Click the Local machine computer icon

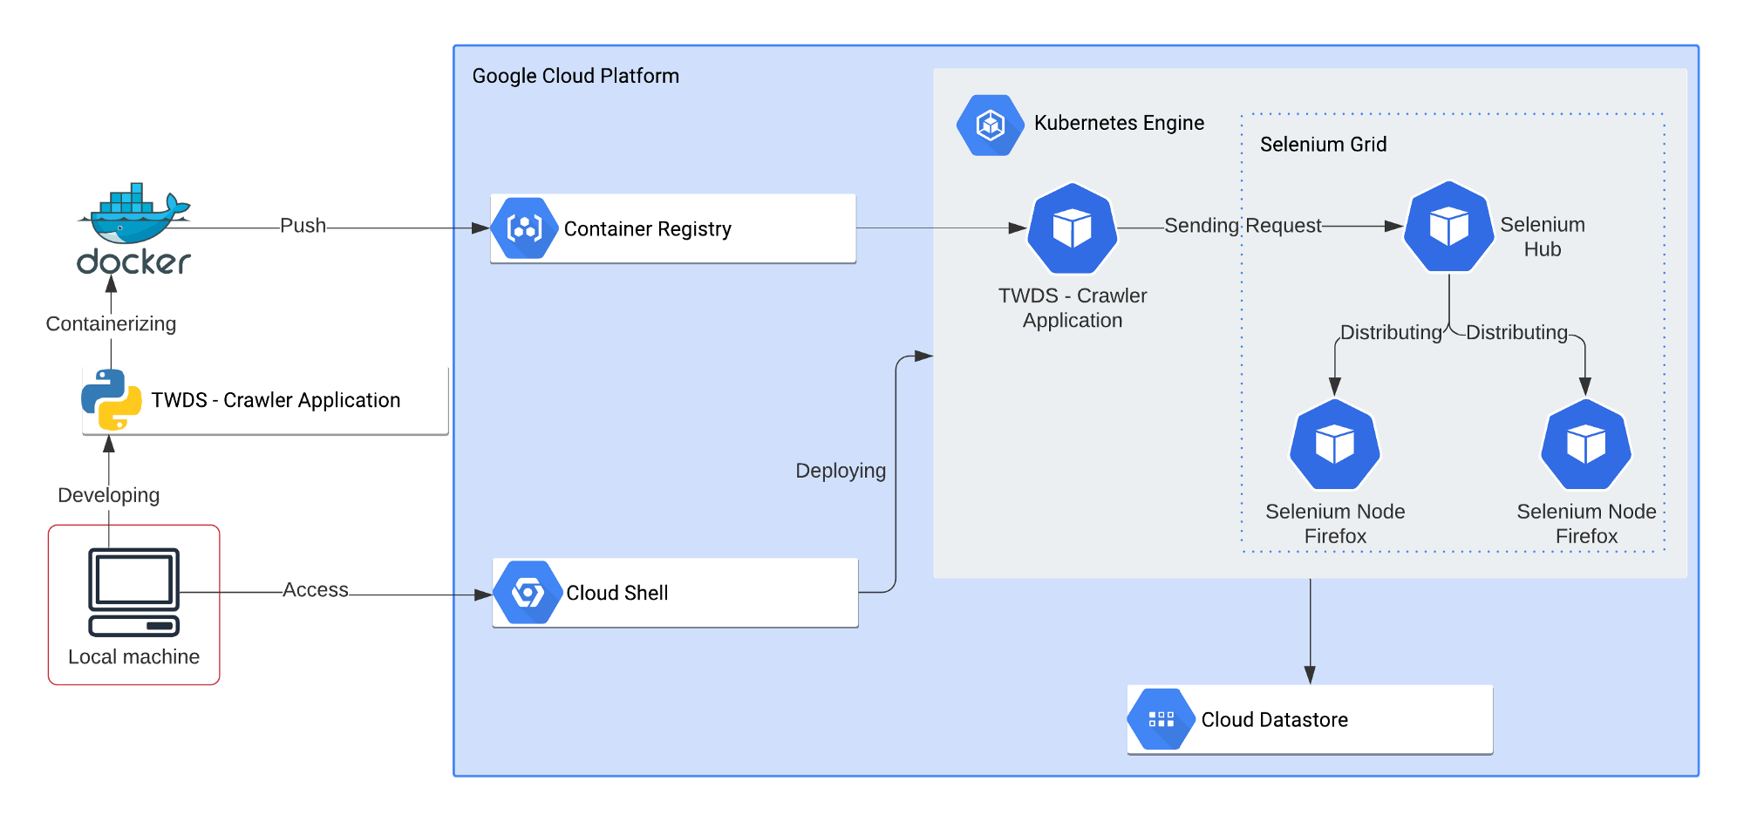pyautogui.click(x=134, y=593)
